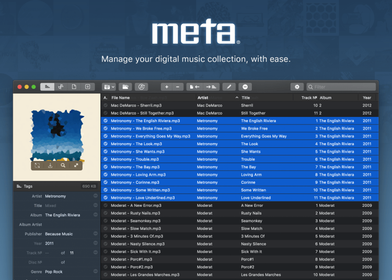
Task: Check the Mac DeMarco - Sherril.mp3 checkbox
Action: tap(106, 106)
